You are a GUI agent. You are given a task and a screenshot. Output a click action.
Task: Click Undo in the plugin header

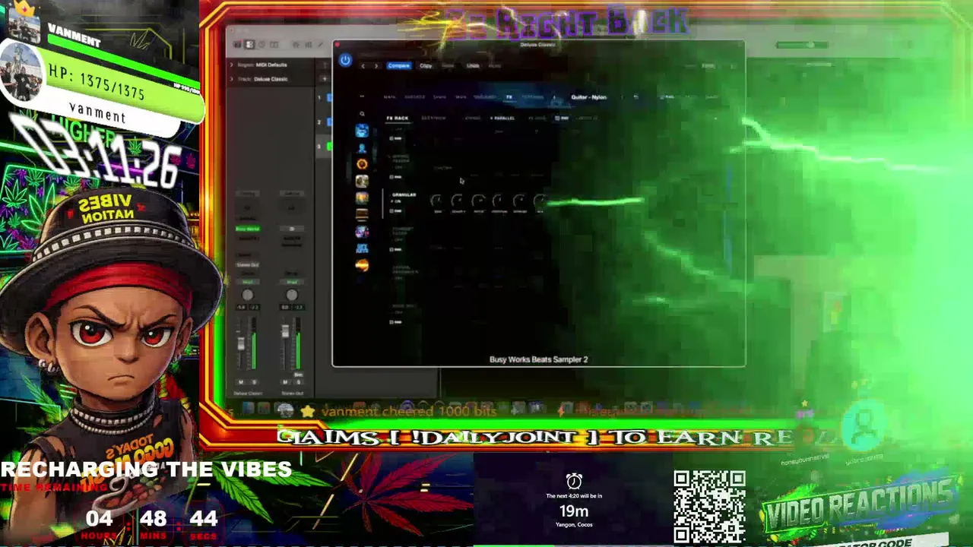click(473, 66)
